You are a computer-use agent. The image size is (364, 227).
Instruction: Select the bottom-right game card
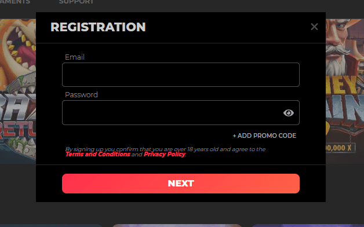(x=308, y=225)
